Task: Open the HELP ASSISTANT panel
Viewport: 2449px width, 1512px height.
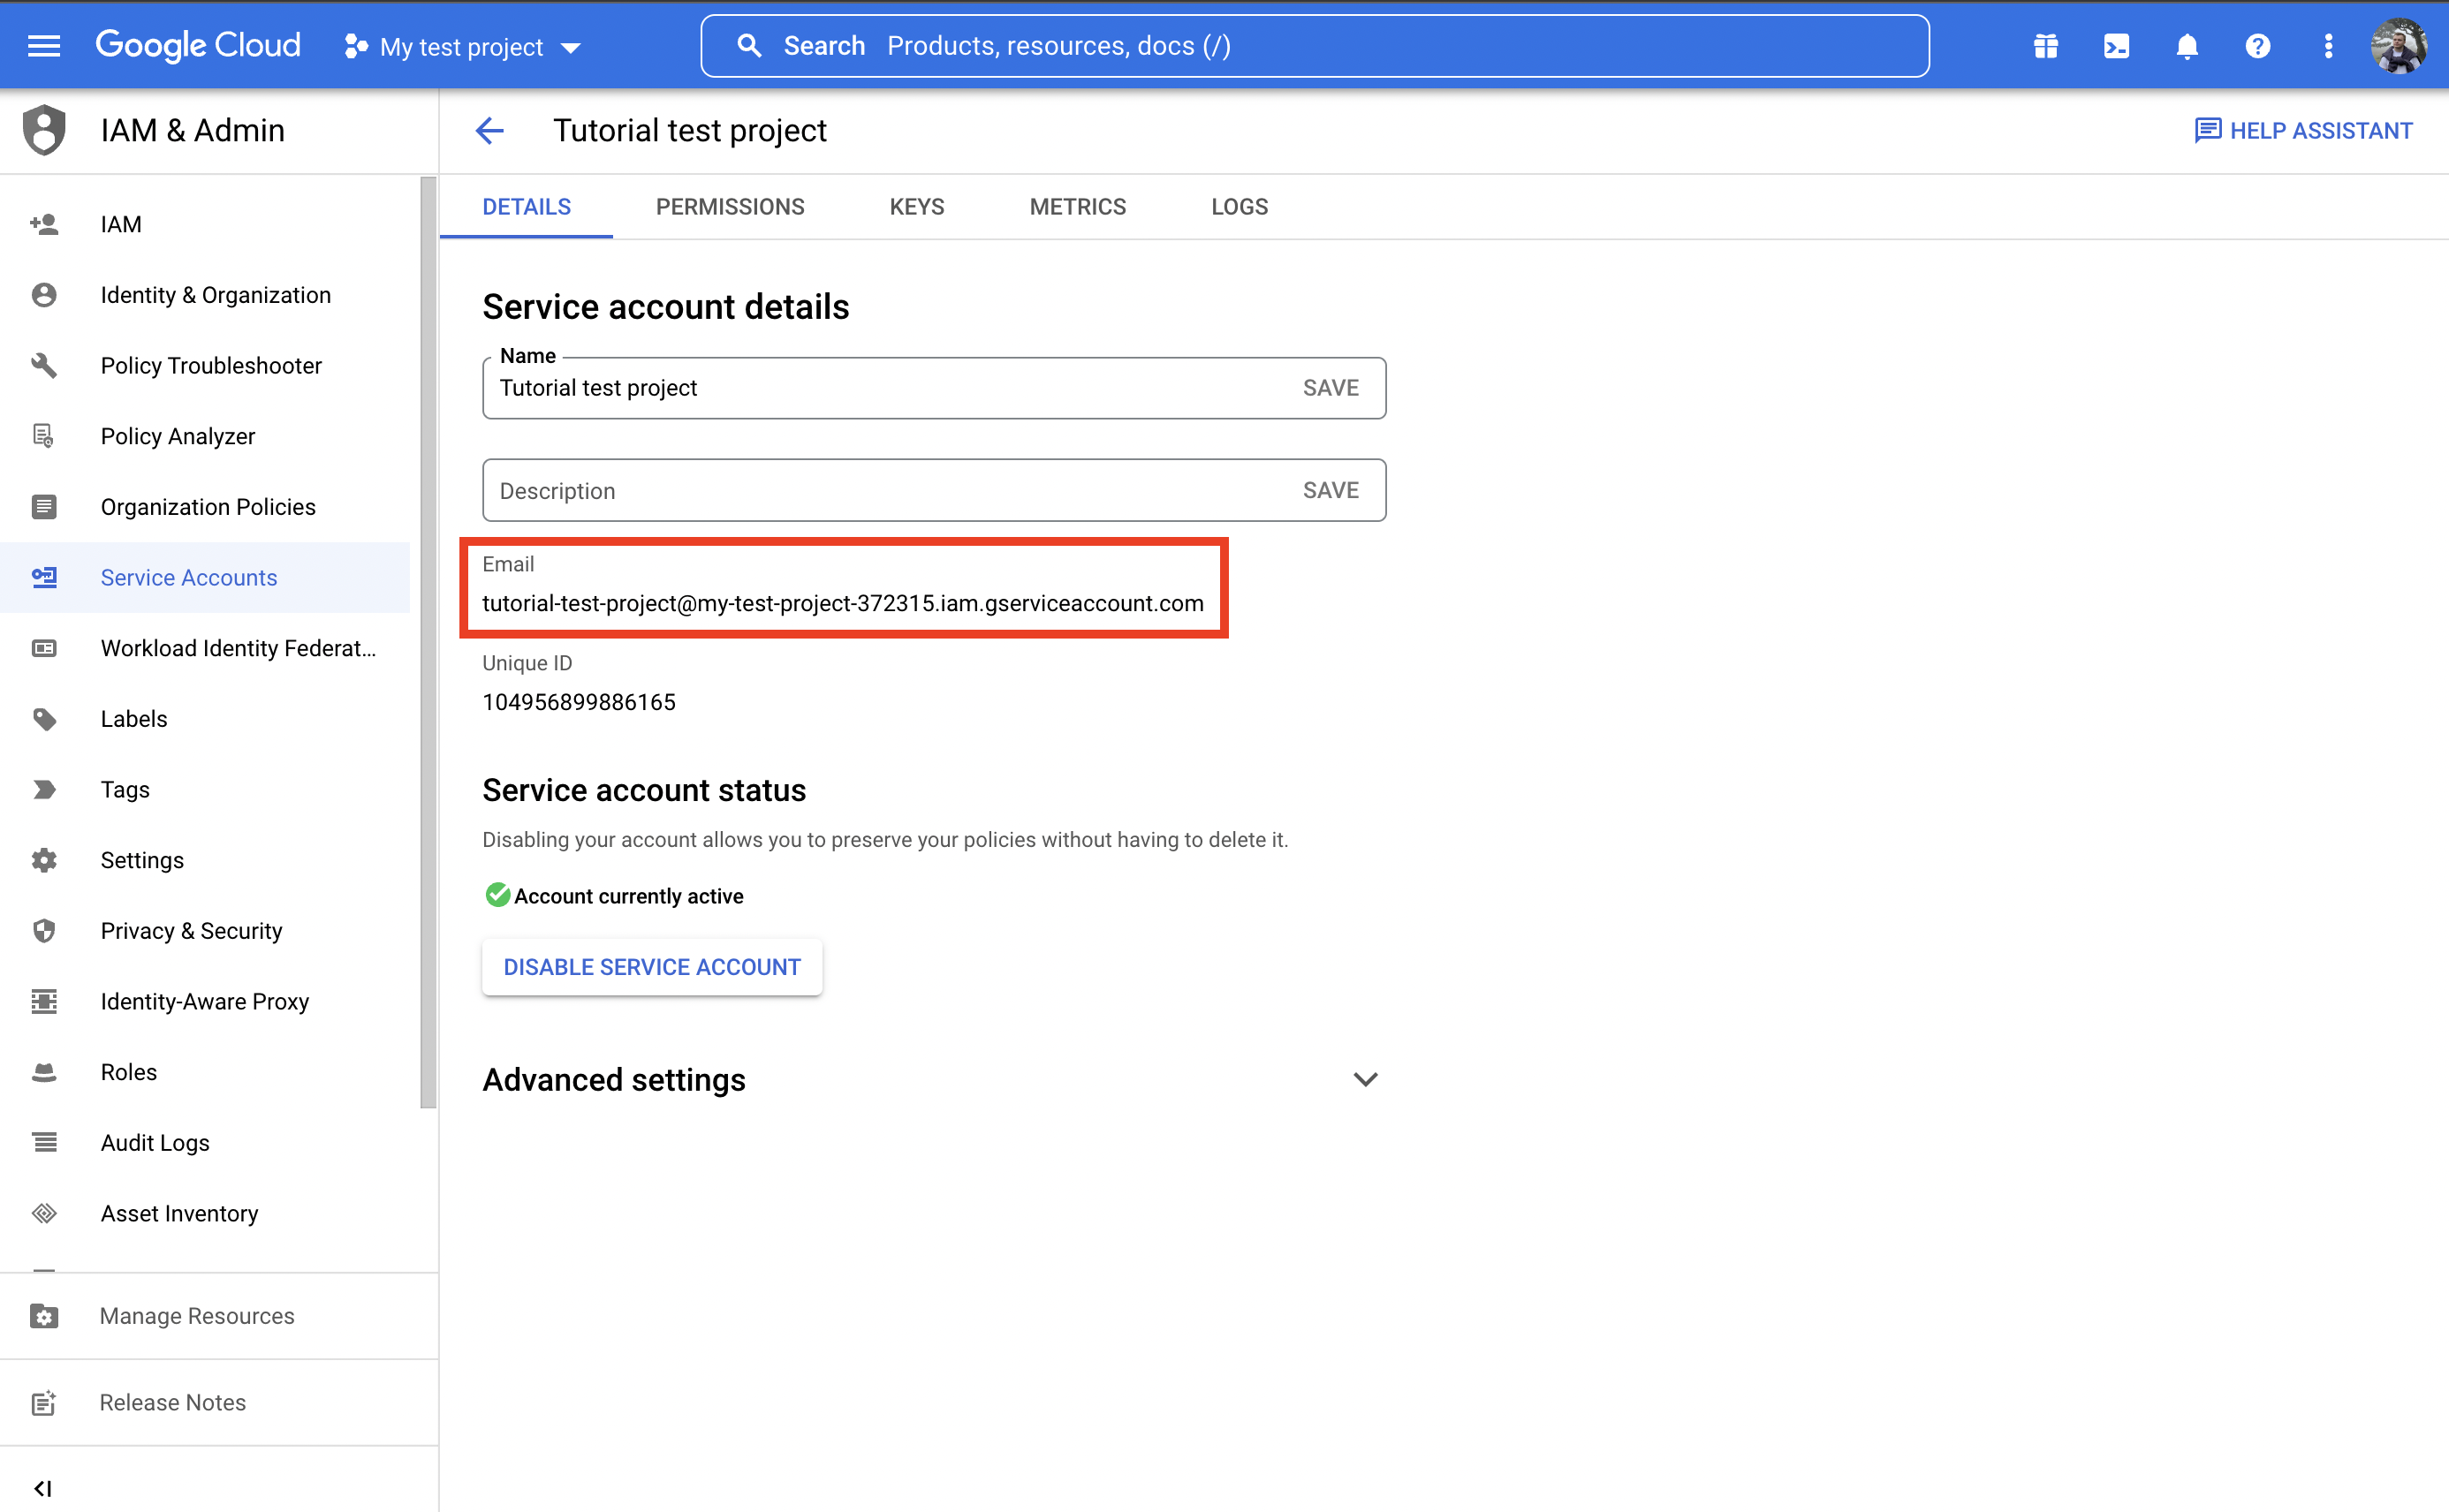Action: [2303, 131]
